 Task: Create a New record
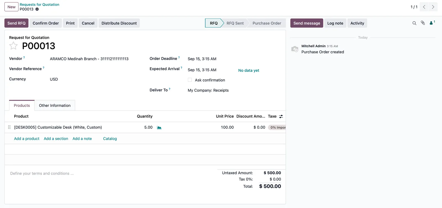[12, 7]
